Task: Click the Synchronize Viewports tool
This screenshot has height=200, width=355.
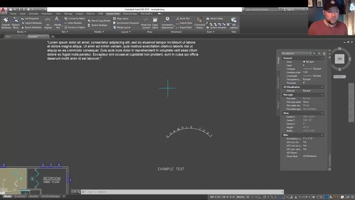Action: [x=126, y=23]
